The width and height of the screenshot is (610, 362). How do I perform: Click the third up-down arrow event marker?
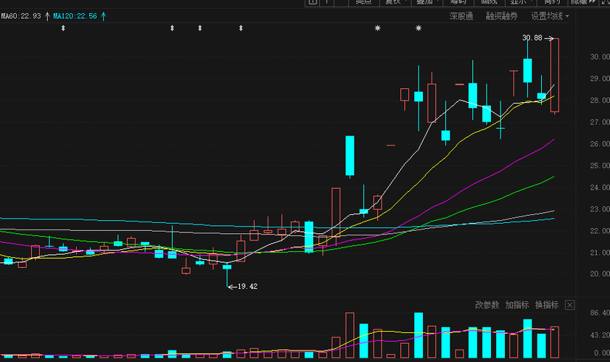199,28
